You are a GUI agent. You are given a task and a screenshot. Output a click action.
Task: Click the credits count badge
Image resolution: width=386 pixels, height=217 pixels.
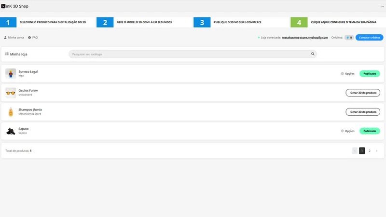coord(349,38)
